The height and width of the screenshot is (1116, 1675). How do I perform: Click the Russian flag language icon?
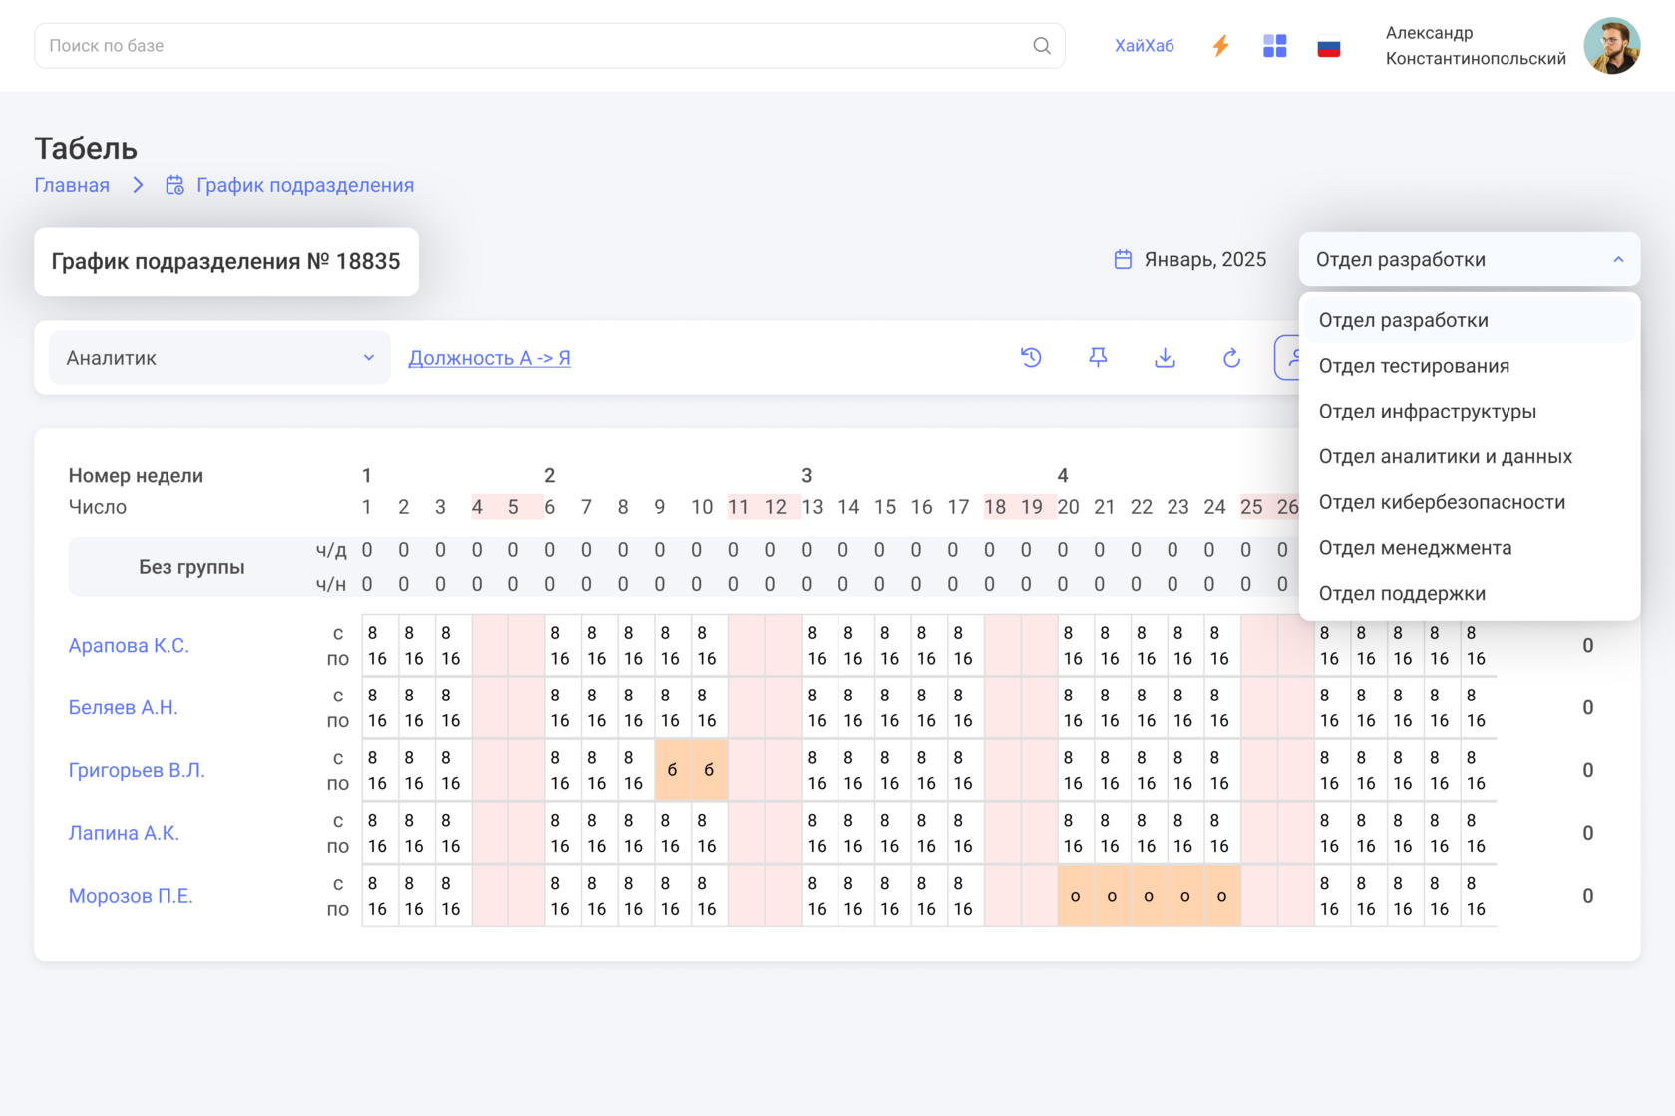click(x=1328, y=47)
